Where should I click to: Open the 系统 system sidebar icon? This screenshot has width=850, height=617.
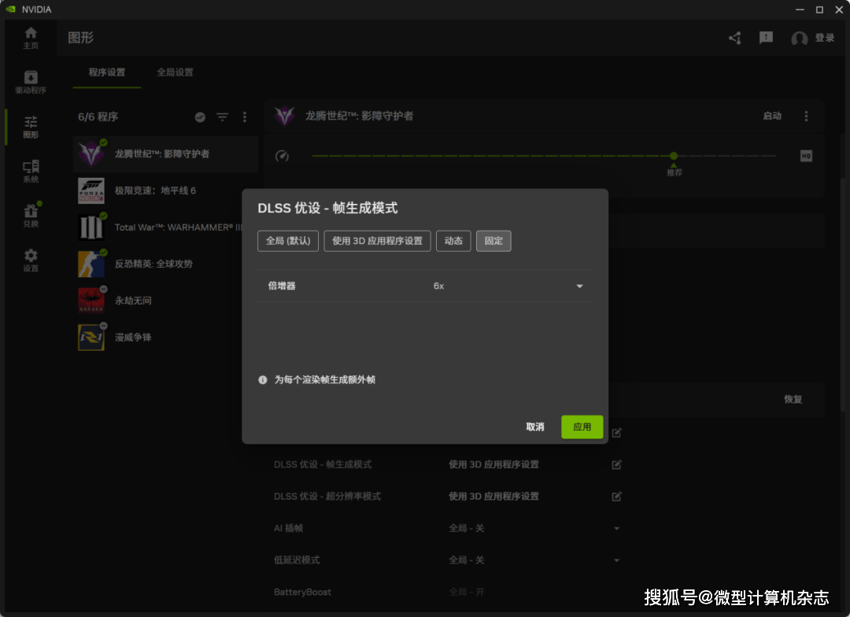pos(31,172)
